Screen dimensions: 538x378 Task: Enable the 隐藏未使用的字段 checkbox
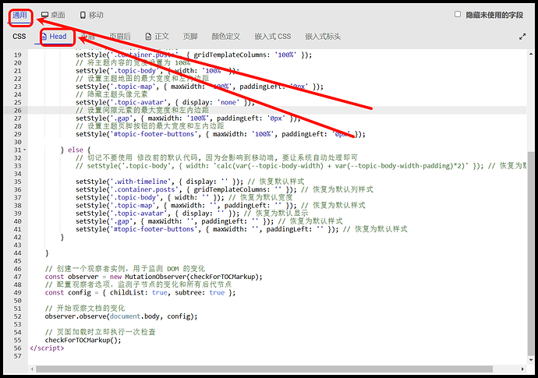coord(458,14)
